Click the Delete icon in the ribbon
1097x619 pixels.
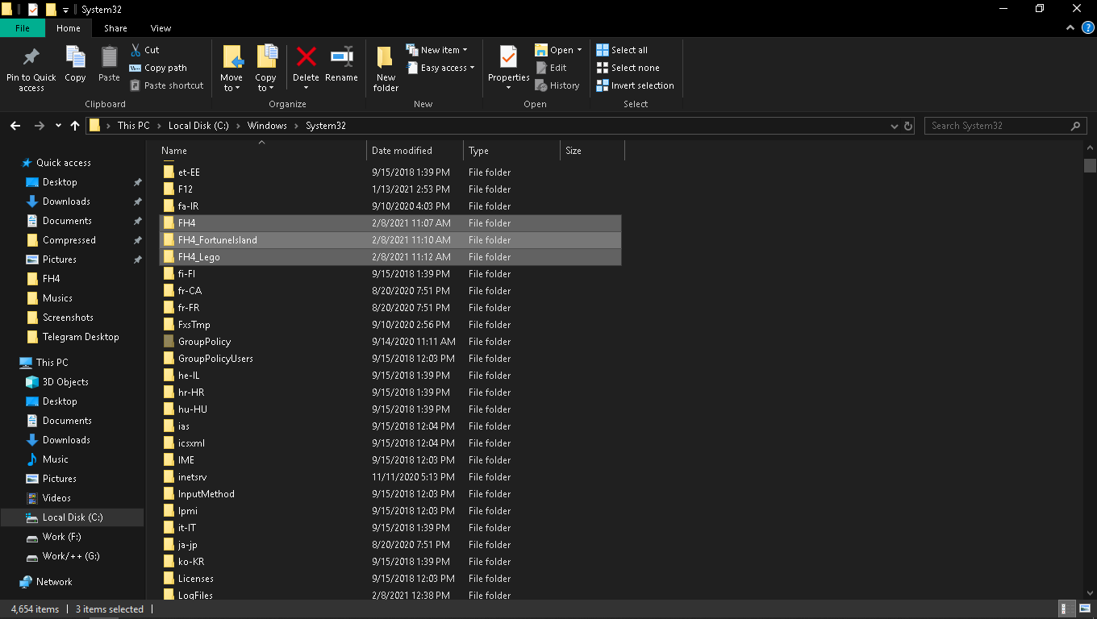[306, 57]
